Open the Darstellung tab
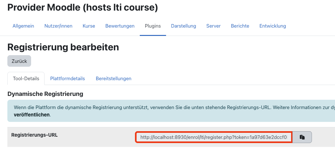The height and width of the screenshot is (153, 335). pyautogui.click(x=183, y=26)
